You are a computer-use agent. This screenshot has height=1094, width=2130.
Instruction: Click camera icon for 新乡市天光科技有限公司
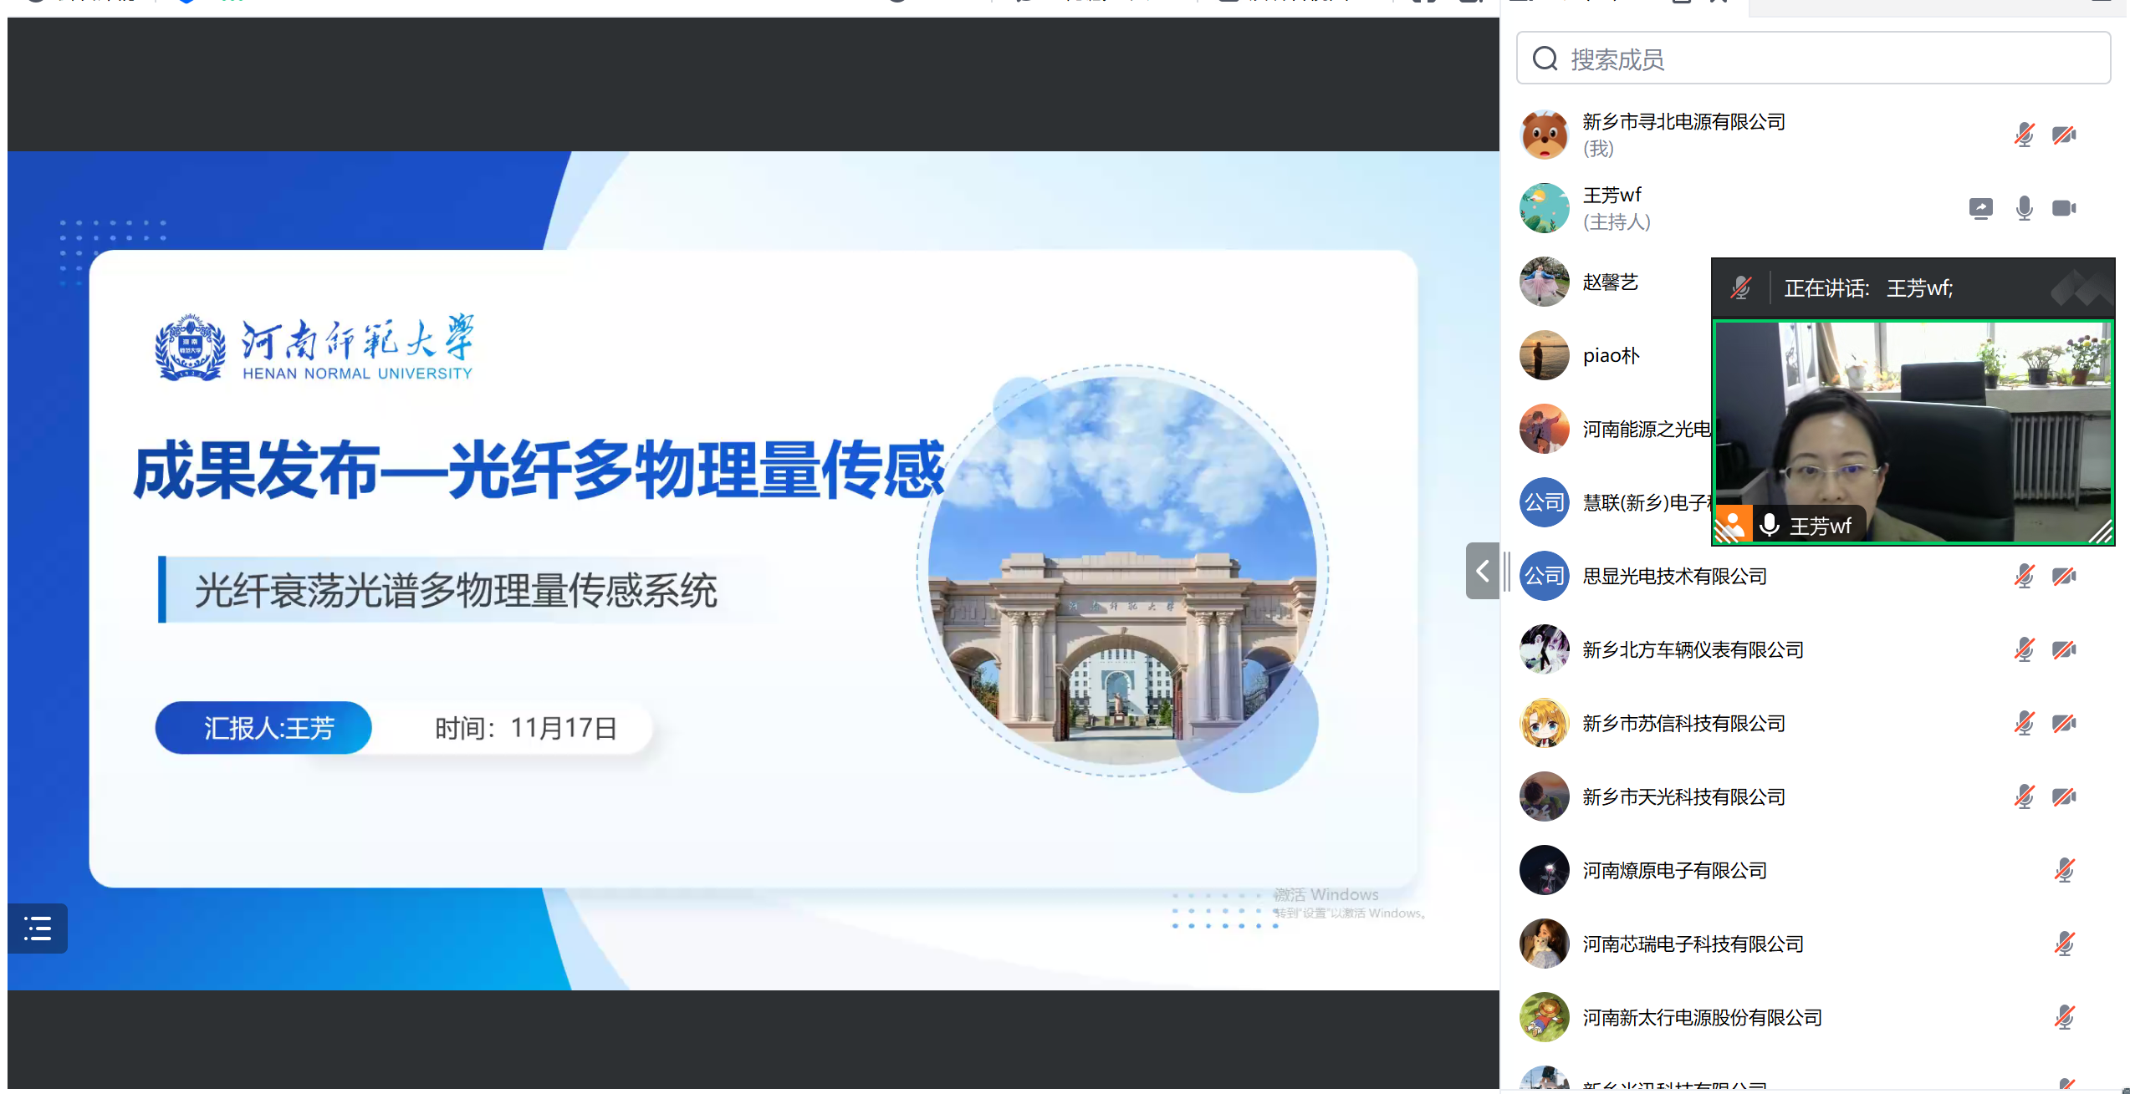(2064, 796)
